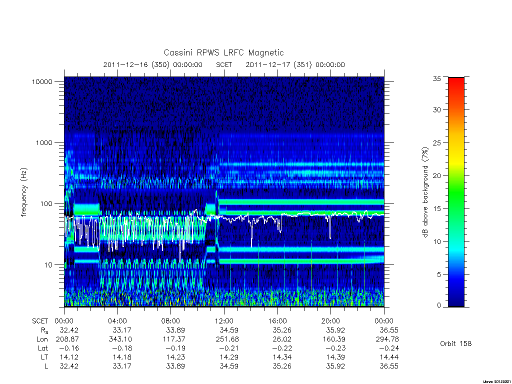Click the 100 frequency tick label
512x384 pixels.
46,204
